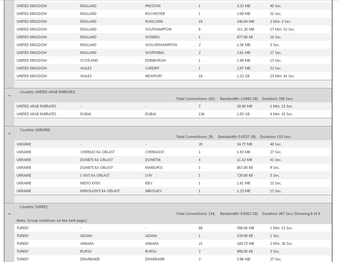Select the CHERKASSY city cell

155,152
